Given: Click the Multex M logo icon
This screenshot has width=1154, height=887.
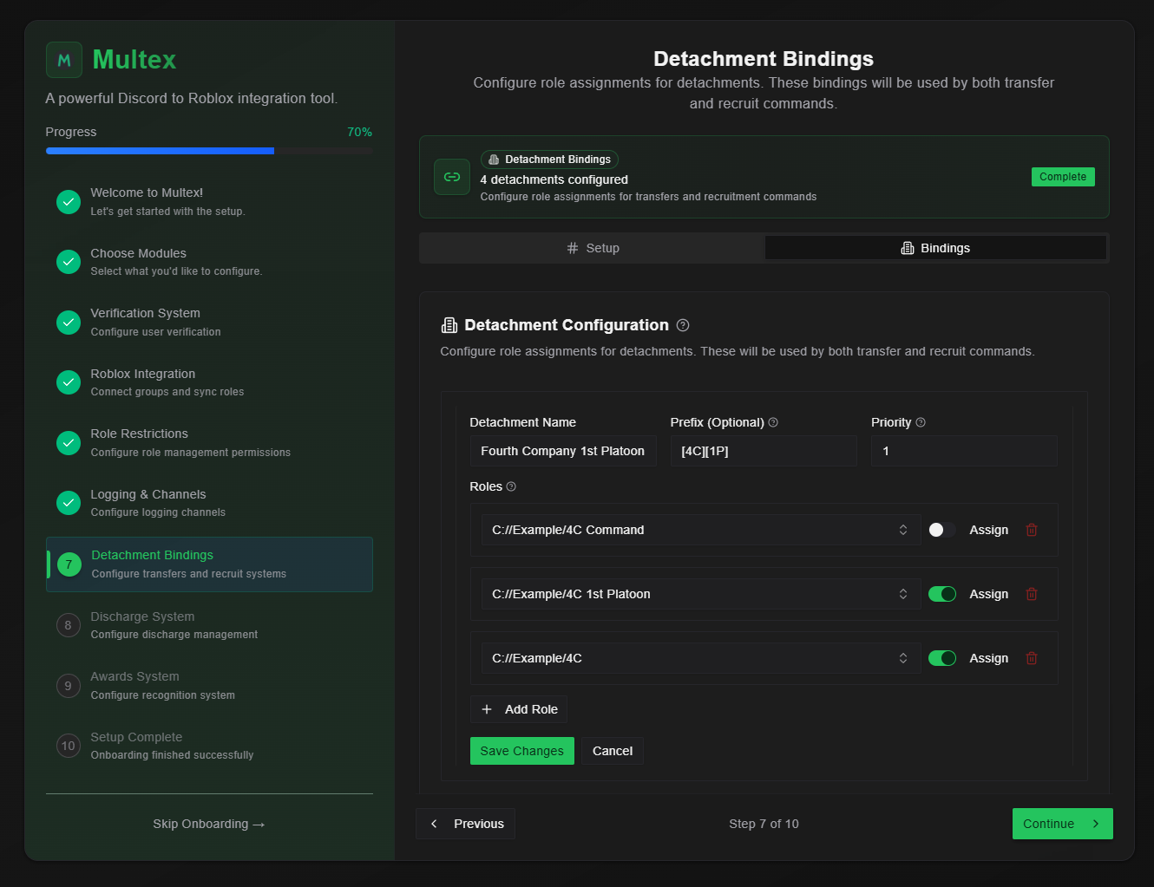Looking at the screenshot, I should click(64, 60).
